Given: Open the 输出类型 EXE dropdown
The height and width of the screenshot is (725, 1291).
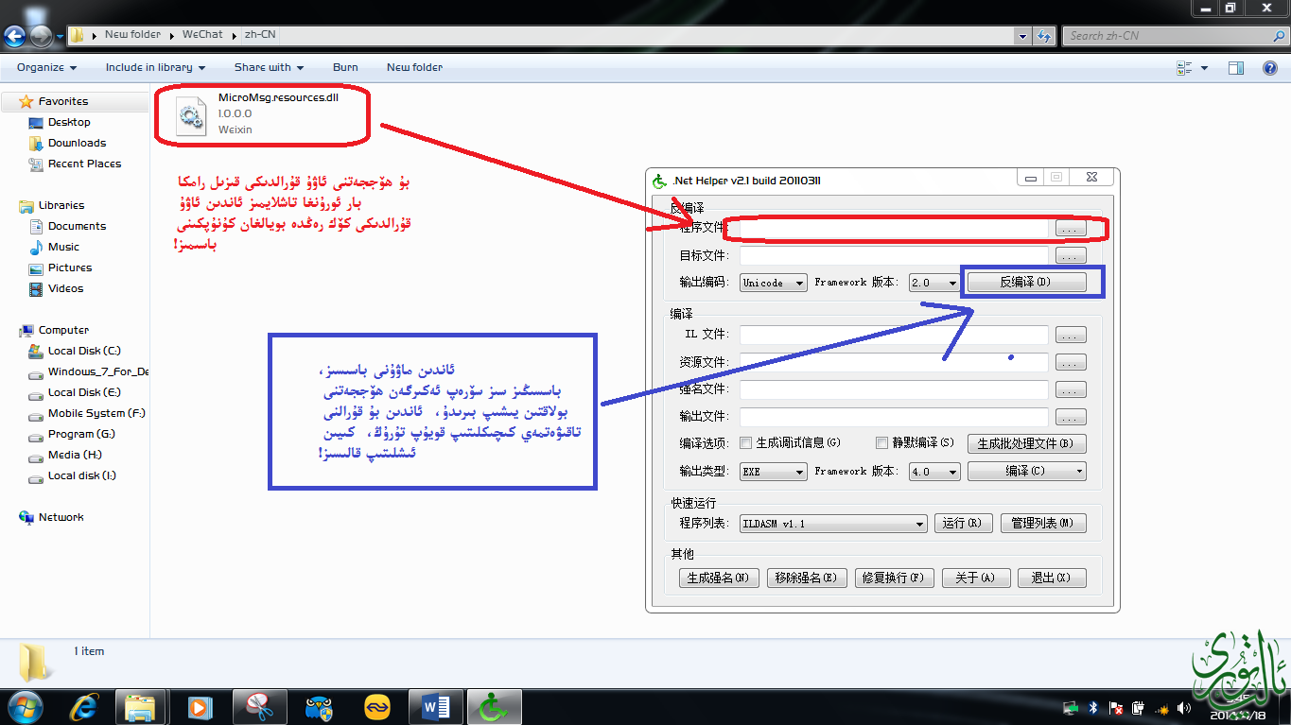Looking at the screenshot, I should point(774,471).
